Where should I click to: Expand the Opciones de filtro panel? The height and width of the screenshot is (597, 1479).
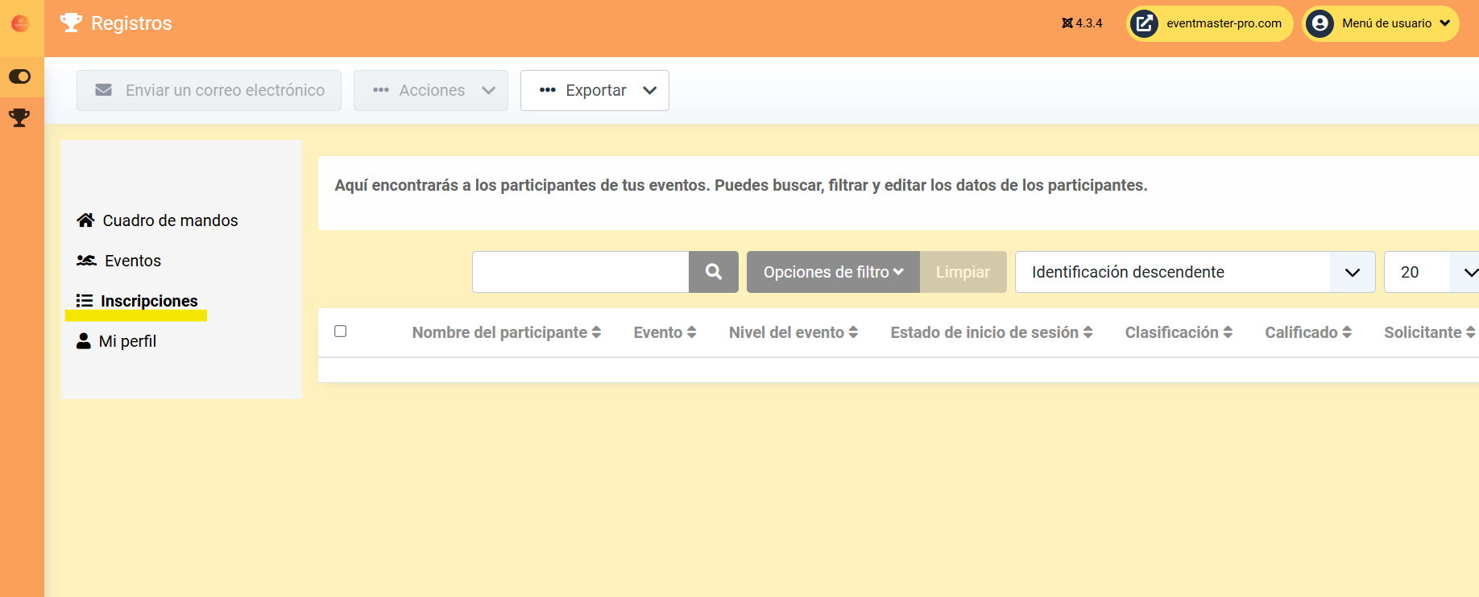[x=833, y=272]
